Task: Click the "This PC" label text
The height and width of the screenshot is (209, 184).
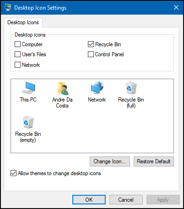Action: pyautogui.click(x=28, y=100)
